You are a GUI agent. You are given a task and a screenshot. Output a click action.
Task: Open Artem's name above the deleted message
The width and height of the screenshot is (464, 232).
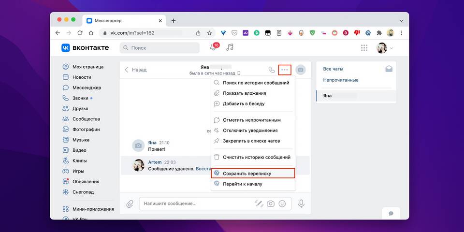(155, 162)
